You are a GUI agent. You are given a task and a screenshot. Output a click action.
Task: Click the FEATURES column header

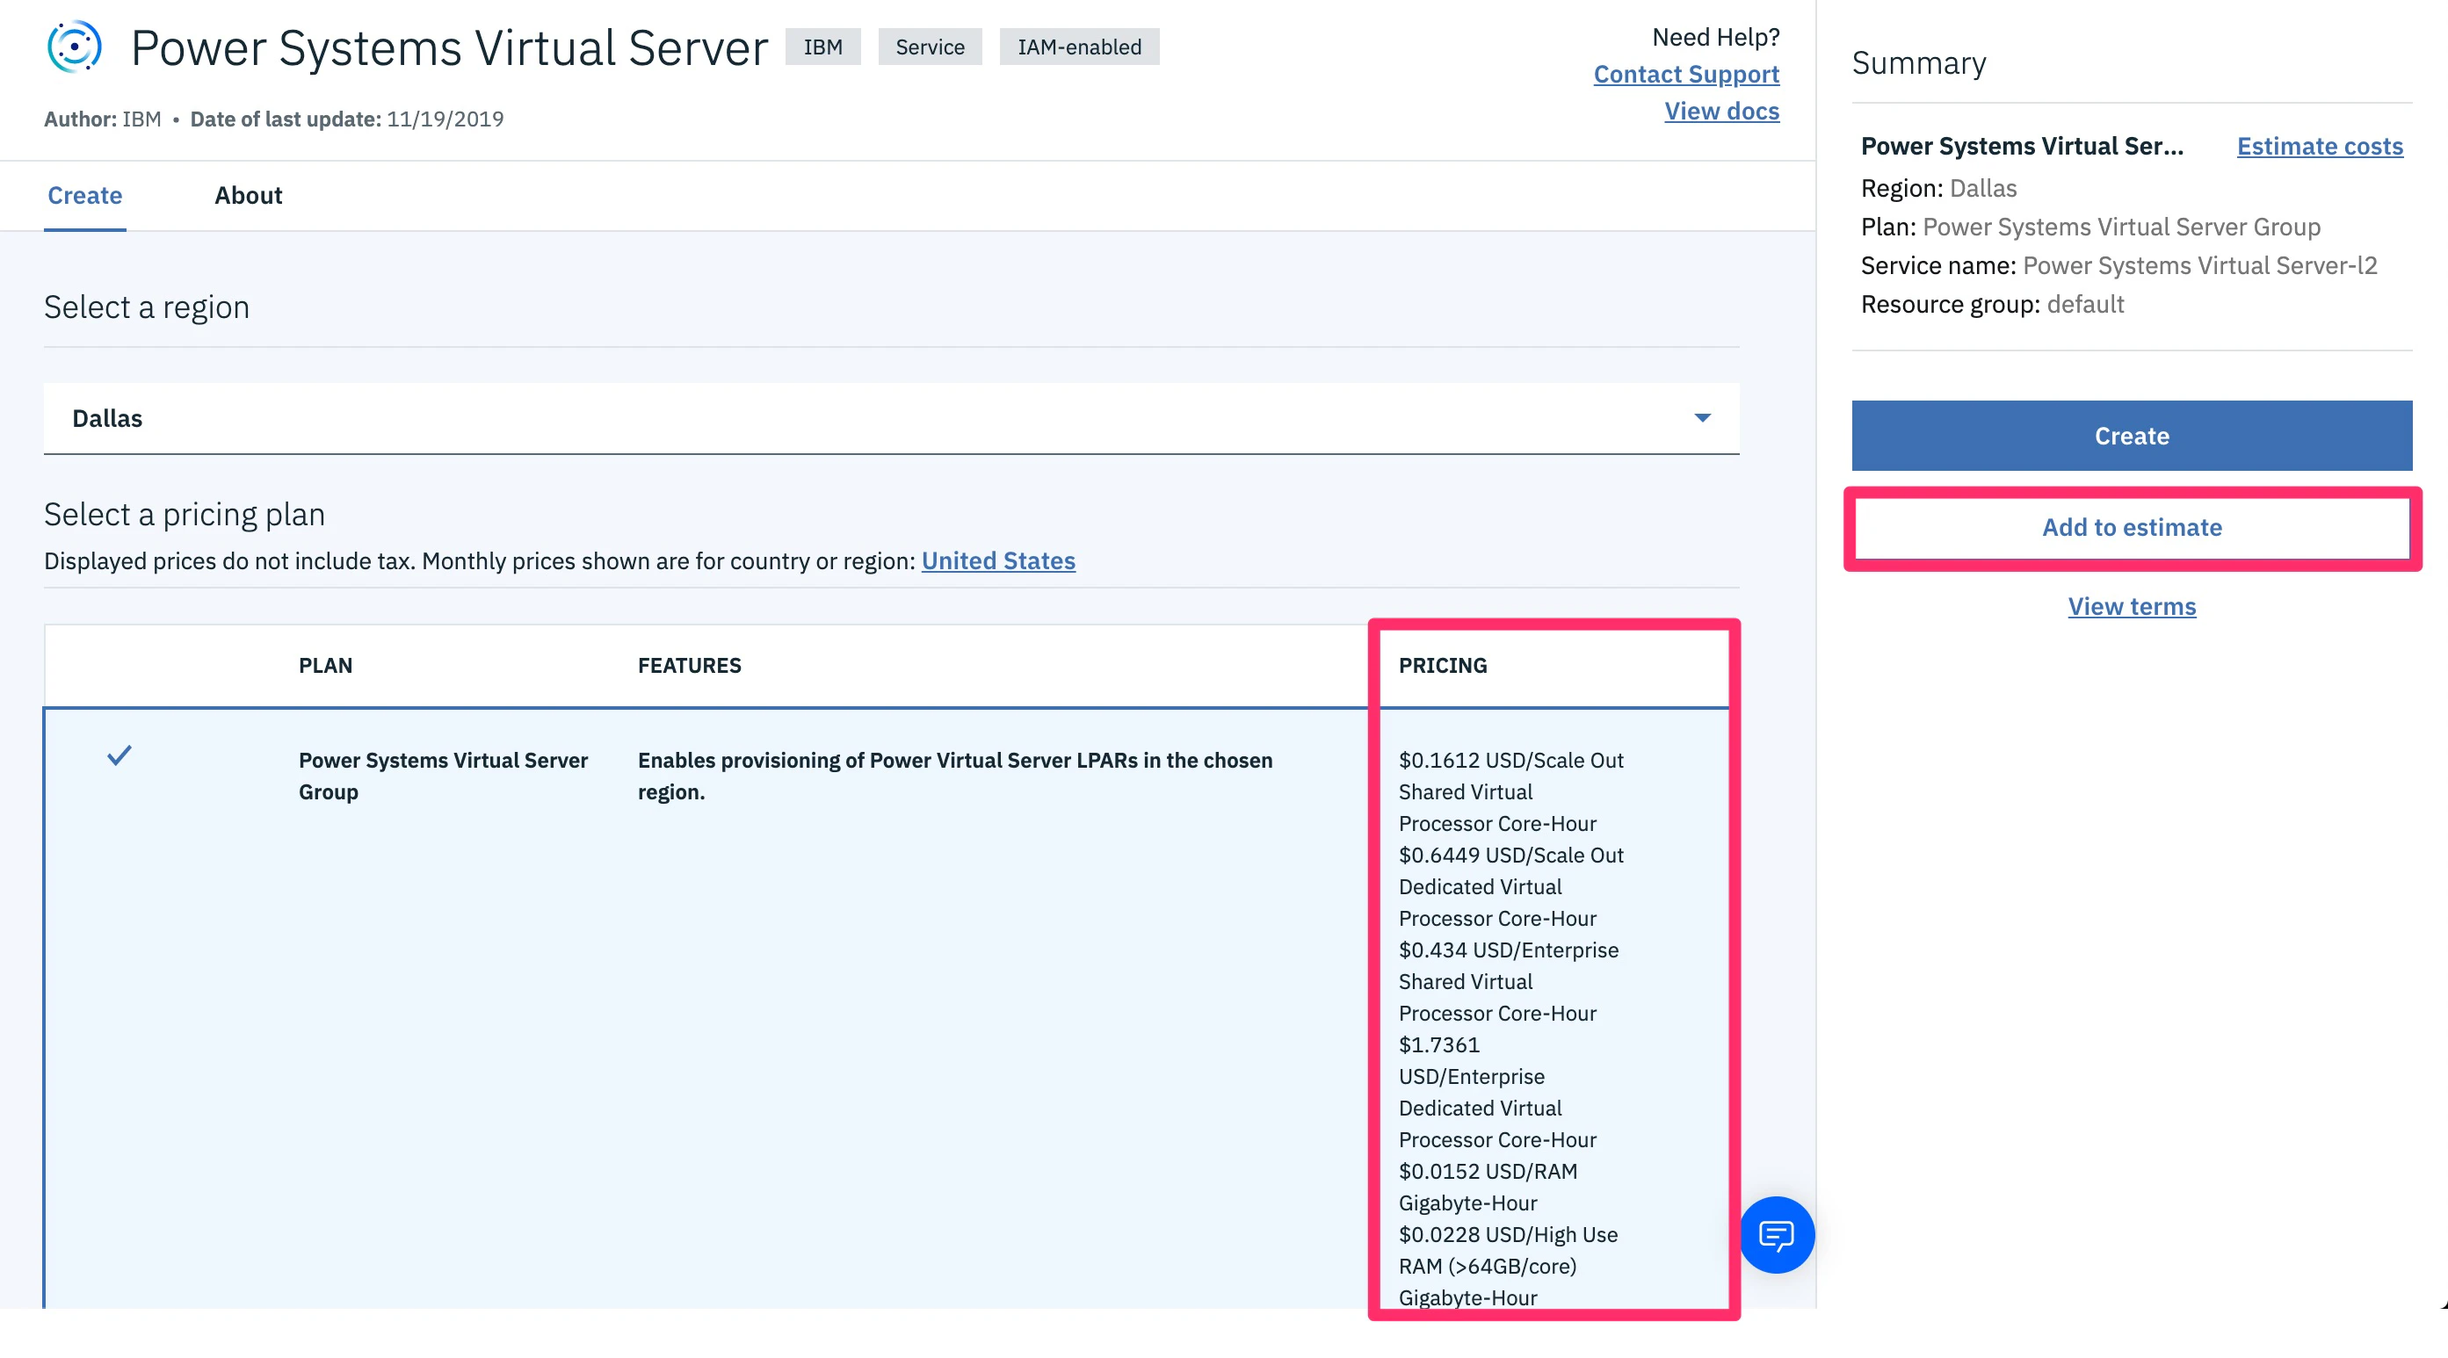(x=689, y=665)
